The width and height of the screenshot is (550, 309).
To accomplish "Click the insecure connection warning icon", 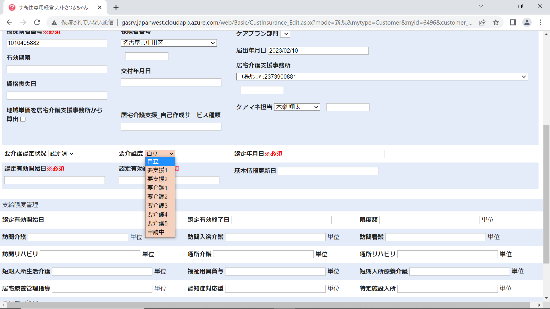I will pos(54,22).
